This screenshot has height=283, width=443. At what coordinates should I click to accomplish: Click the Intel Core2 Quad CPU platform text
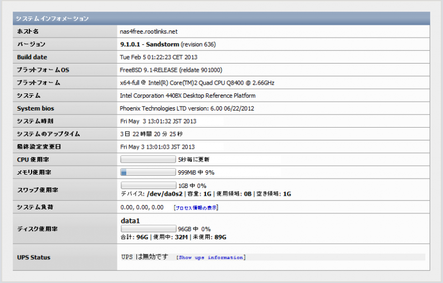(x=197, y=83)
